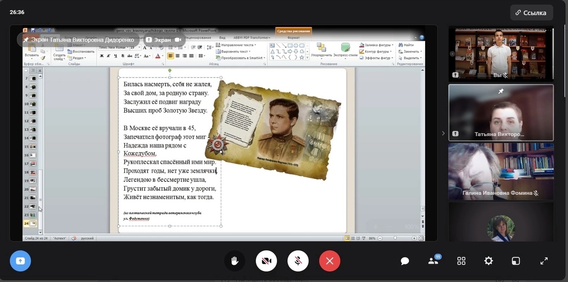Zoom out with the minus button
568x282 pixels.
380,238
